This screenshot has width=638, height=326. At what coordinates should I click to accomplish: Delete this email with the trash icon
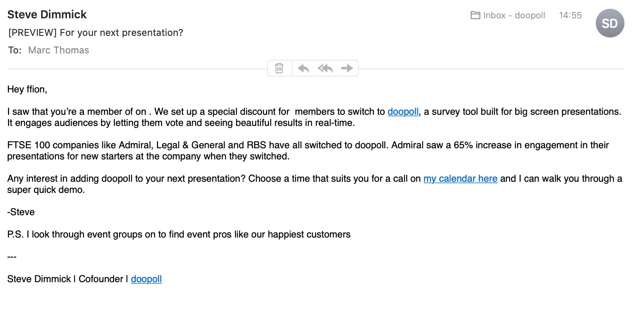[x=279, y=68]
